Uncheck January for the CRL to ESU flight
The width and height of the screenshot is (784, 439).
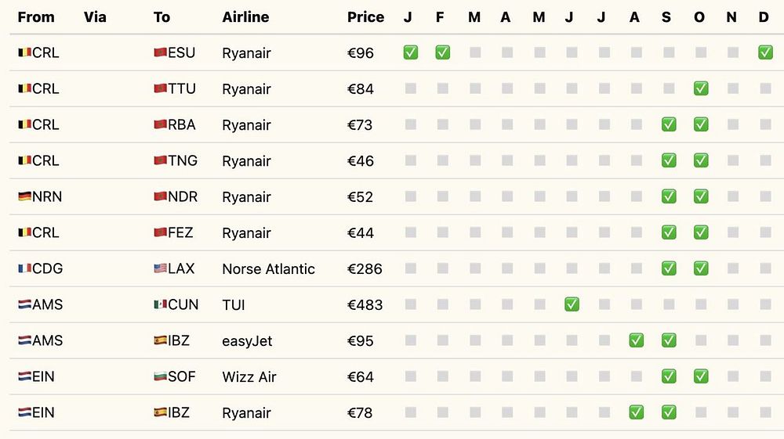click(x=410, y=52)
